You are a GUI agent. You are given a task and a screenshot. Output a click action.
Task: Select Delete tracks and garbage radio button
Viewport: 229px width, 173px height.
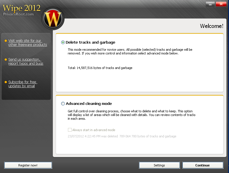pyautogui.click(x=63, y=42)
